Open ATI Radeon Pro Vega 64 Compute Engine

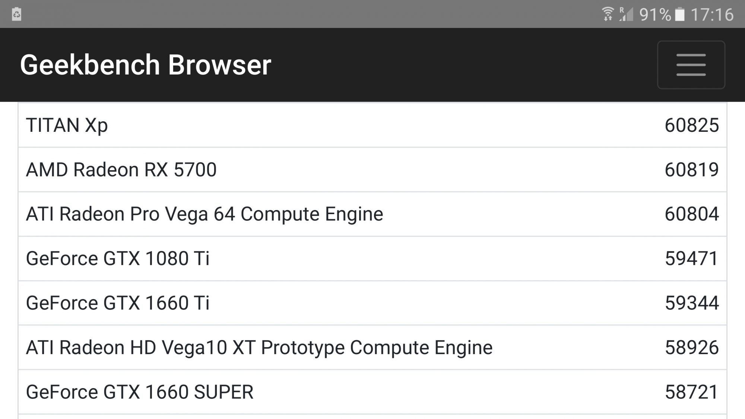[x=205, y=214]
